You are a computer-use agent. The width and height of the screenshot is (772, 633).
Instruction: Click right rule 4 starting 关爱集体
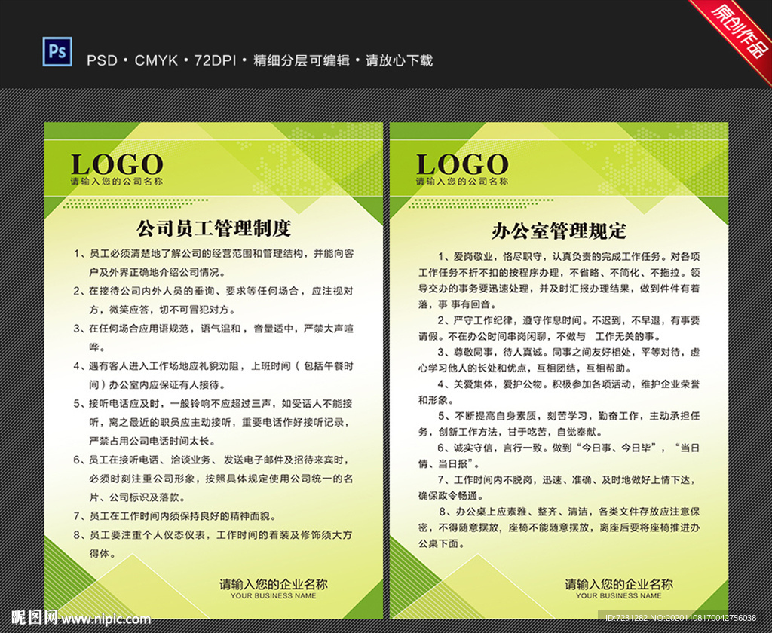[559, 392]
